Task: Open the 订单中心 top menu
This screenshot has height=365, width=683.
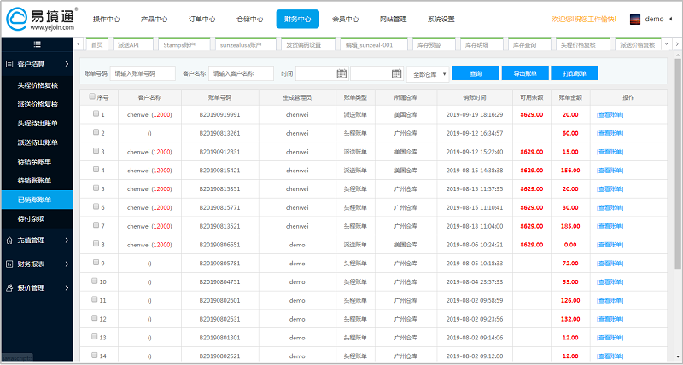Action: coord(201,19)
